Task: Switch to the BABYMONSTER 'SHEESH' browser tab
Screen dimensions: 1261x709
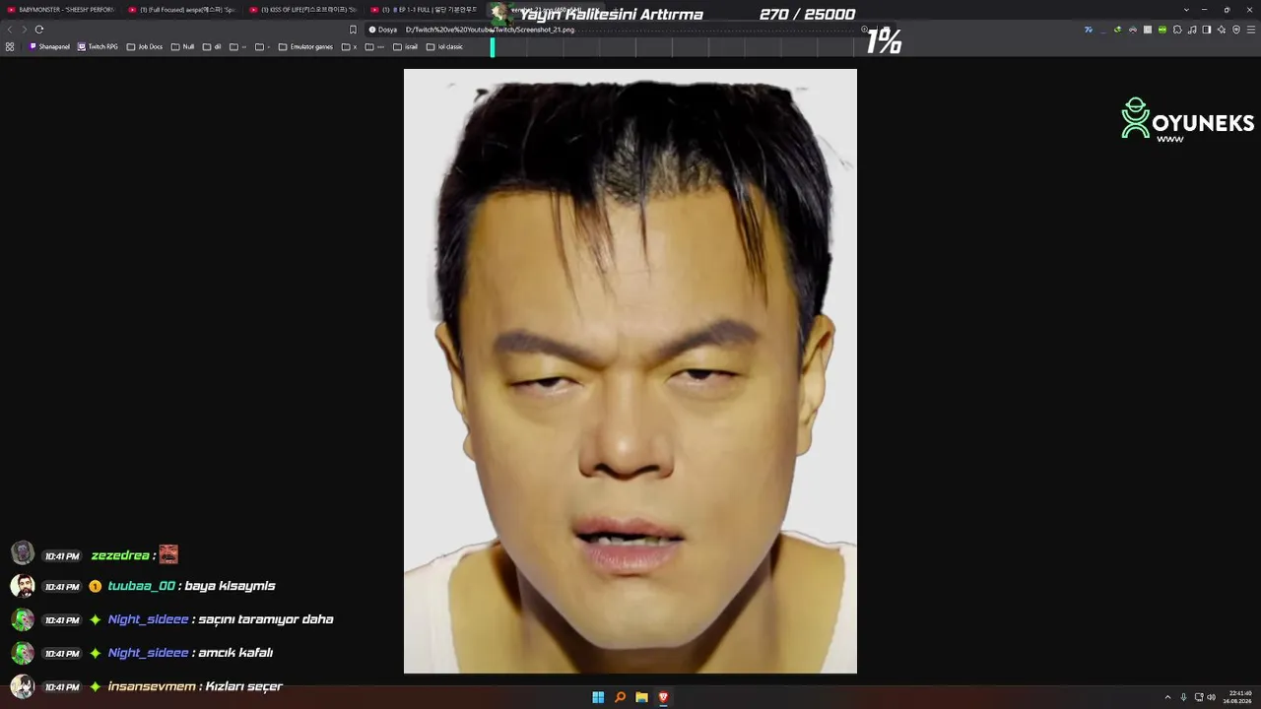Action: tap(61, 10)
